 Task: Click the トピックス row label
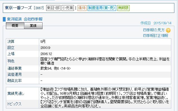pyautogui.click(x=14, y=104)
